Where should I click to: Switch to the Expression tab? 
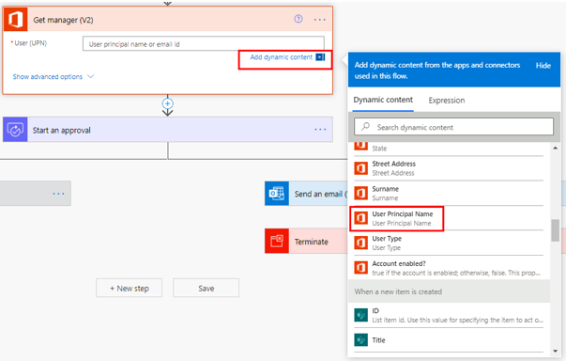447,101
